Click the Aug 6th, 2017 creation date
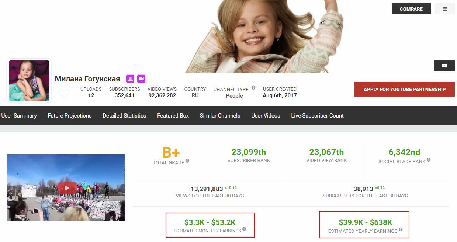Screen dimensions: 457x242 (x=280, y=95)
